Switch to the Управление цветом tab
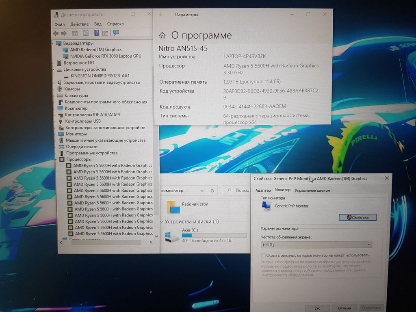 coord(312,190)
